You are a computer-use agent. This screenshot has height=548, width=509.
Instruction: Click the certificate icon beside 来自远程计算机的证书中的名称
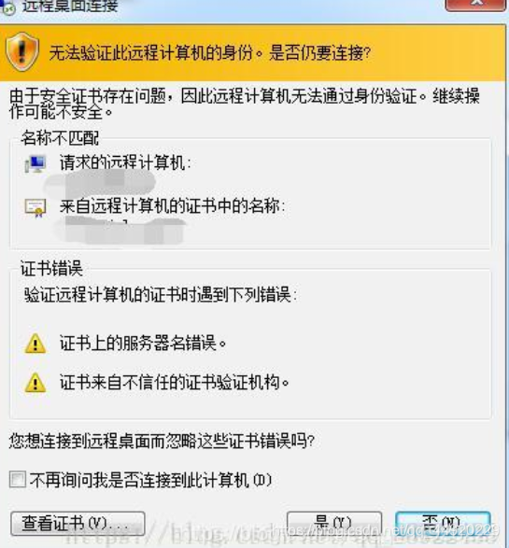[x=35, y=207]
